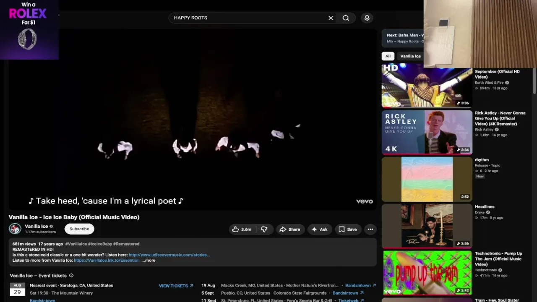Image resolution: width=537 pixels, height=302 pixels.
Task: Open the Ask AI button
Action: pos(319,229)
